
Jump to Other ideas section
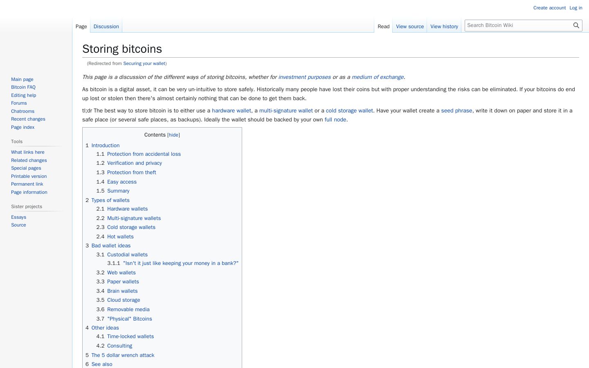(x=105, y=328)
